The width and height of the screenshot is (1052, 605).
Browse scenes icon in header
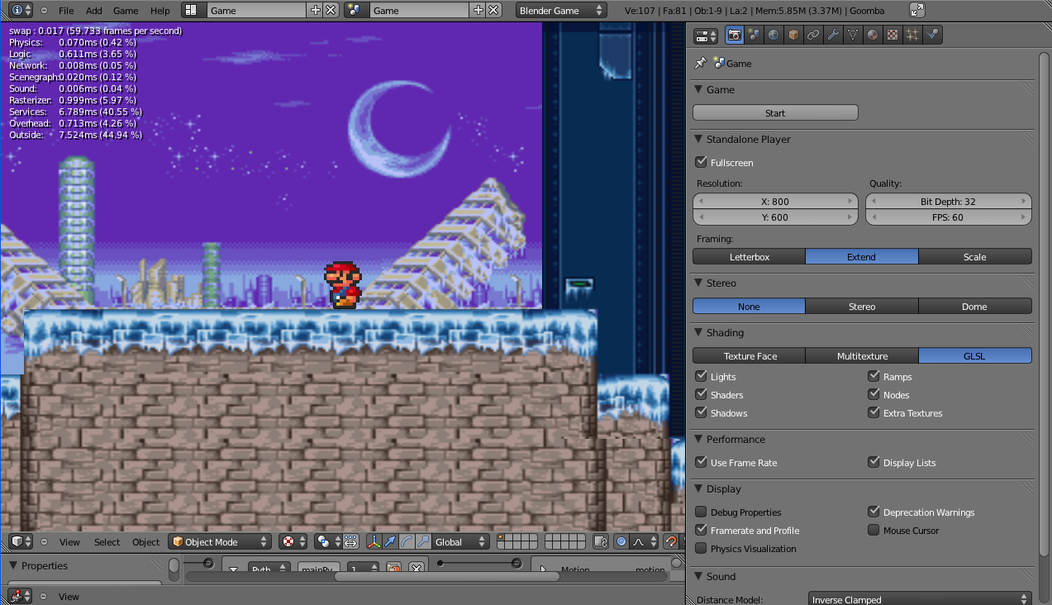355,10
